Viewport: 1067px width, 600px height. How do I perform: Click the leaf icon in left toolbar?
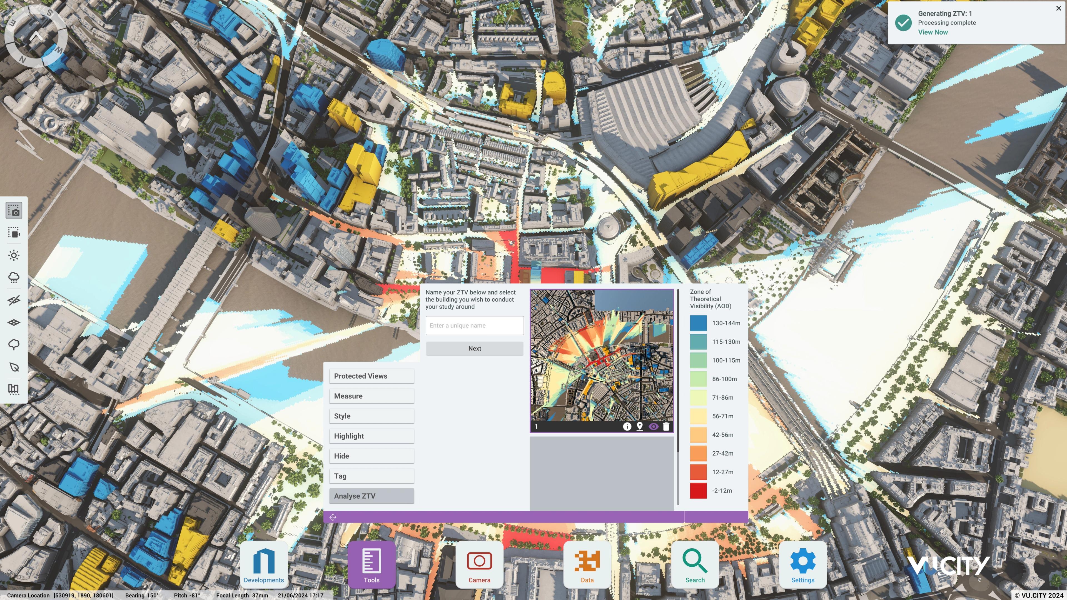point(14,367)
